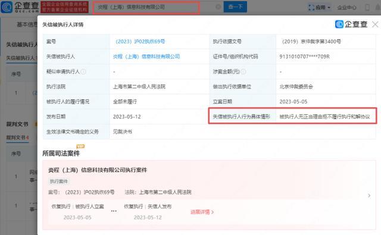Select the code 9131010707****709R

[304, 57]
